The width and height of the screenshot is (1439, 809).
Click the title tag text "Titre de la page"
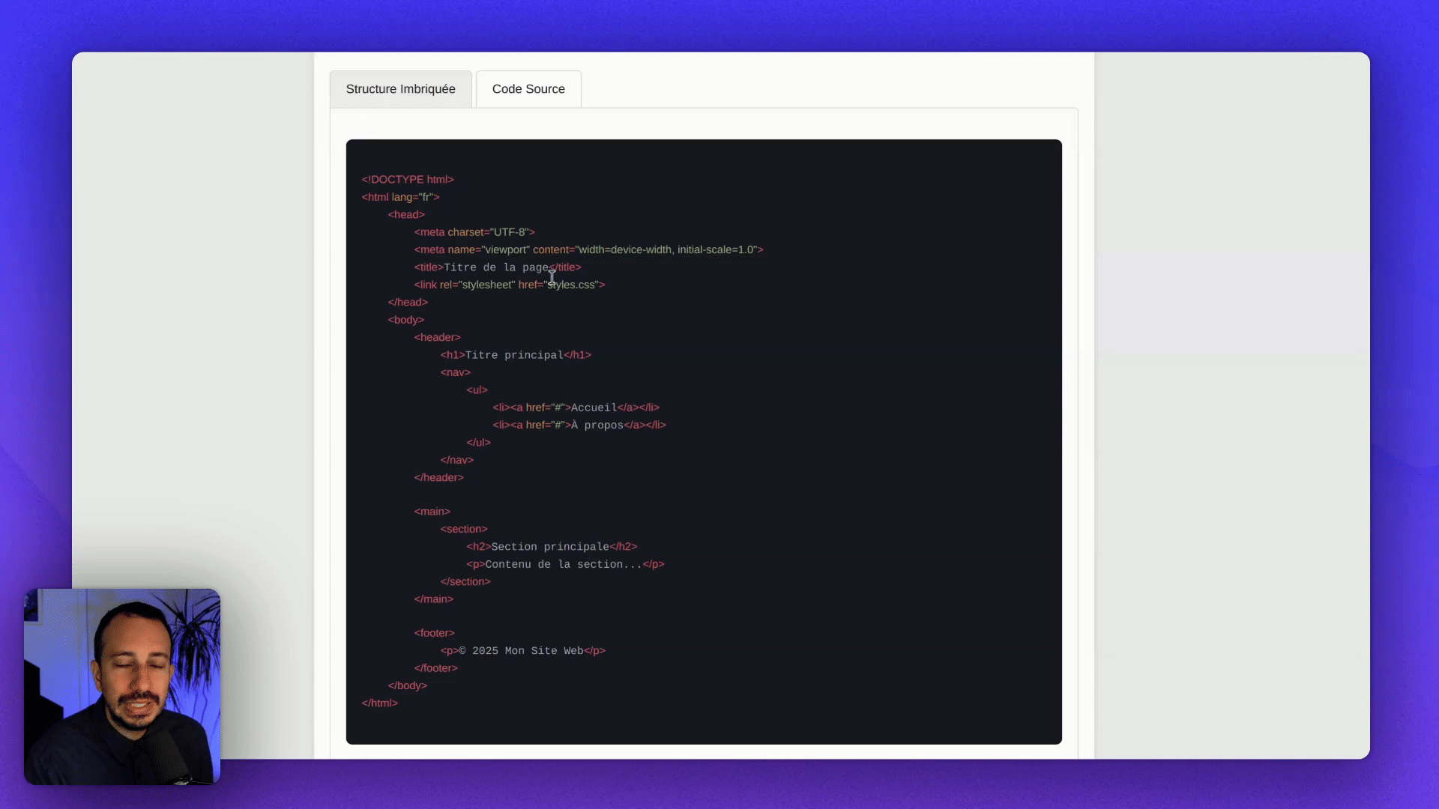click(495, 267)
